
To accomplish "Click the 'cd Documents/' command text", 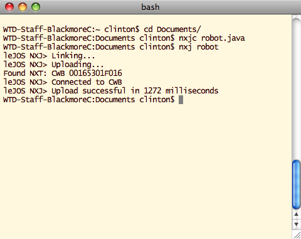I will point(172,29).
